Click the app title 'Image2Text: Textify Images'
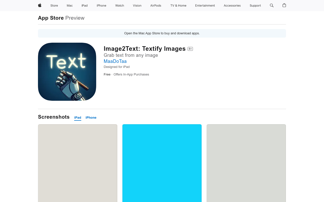The image size is (324, 202). tap(145, 49)
